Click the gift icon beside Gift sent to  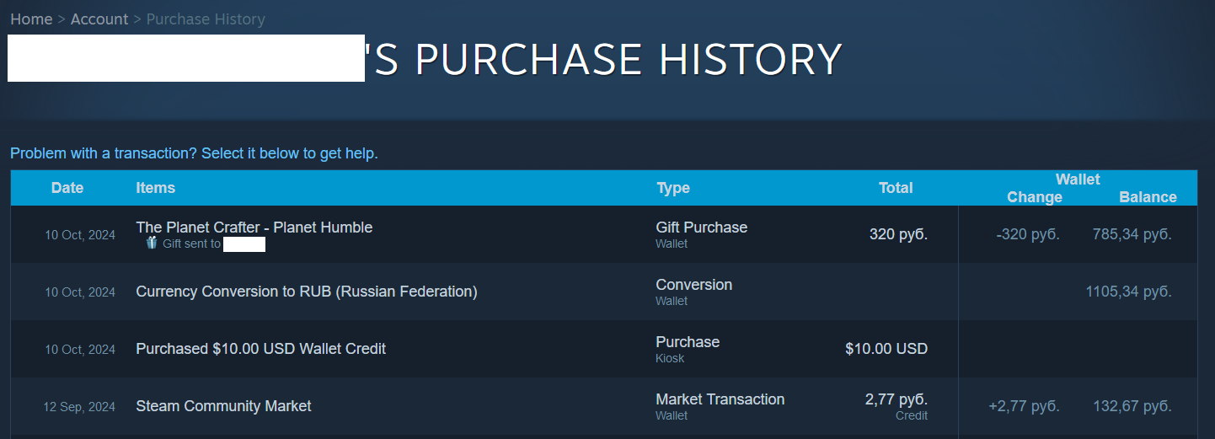click(152, 243)
